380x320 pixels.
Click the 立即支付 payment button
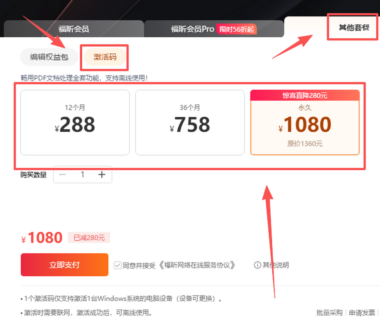click(64, 264)
